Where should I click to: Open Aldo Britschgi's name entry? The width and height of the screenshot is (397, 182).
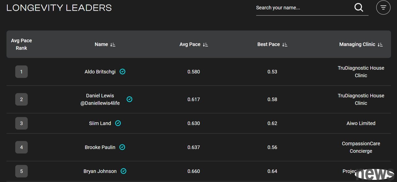100,72
